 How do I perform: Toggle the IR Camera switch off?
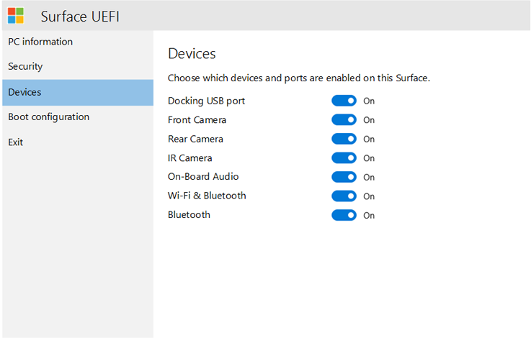344,158
